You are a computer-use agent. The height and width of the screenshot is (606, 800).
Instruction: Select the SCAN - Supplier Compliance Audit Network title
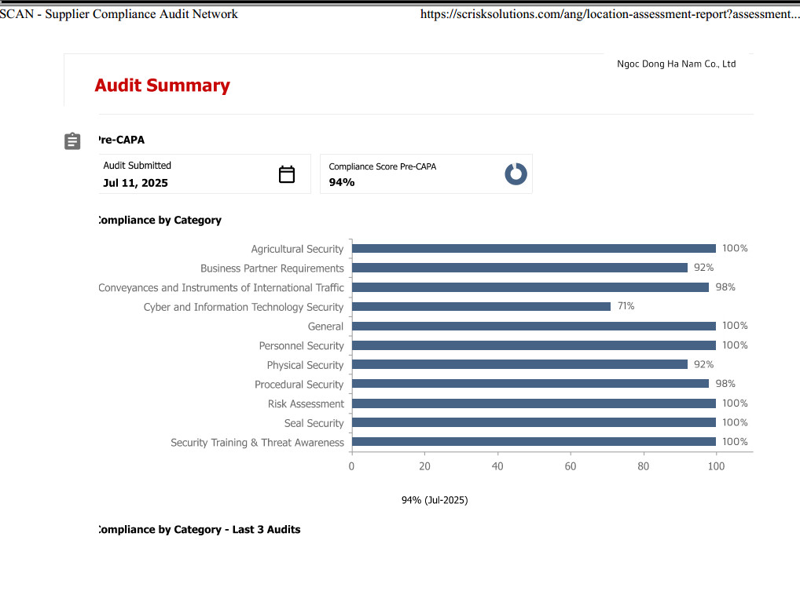pyautogui.click(x=119, y=13)
